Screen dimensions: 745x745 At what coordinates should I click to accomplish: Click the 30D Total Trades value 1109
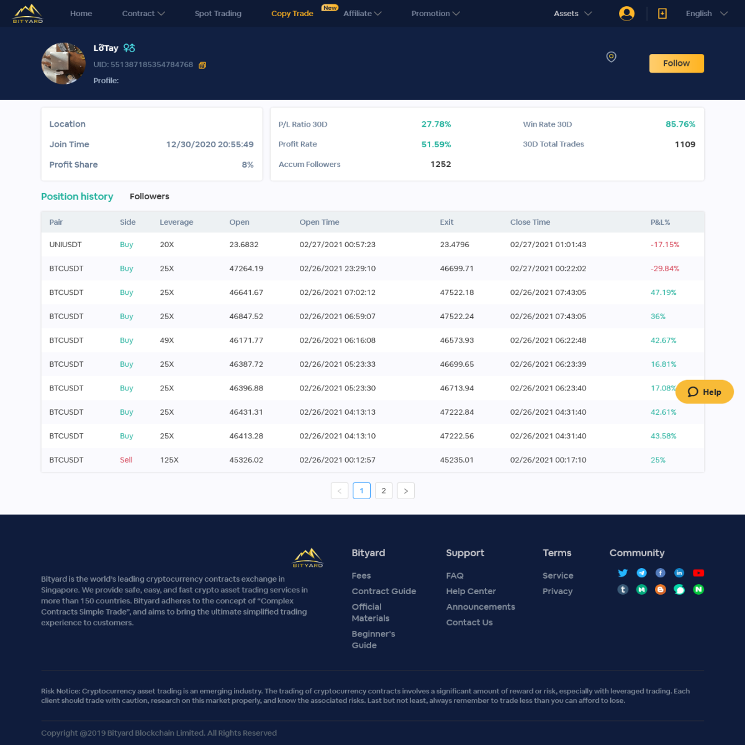685,144
